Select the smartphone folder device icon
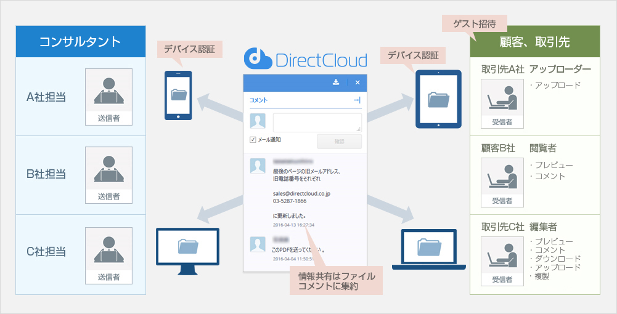The height and width of the screenshot is (314, 617). point(178,95)
